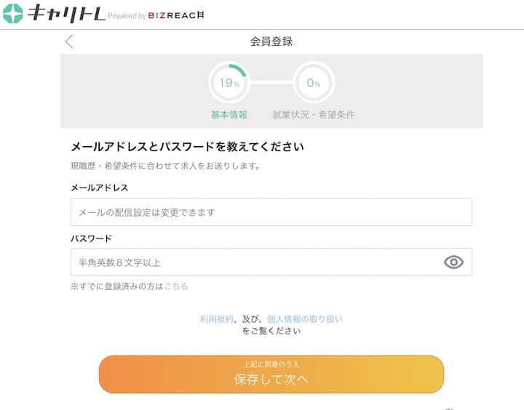This screenshot has width=524, height=410.
Task: Click the 0% progress circle
Action: click(314, 83)
